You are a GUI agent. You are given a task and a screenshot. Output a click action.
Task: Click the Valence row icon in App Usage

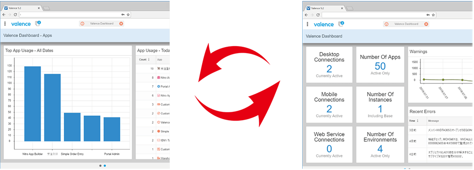[159, 122]
